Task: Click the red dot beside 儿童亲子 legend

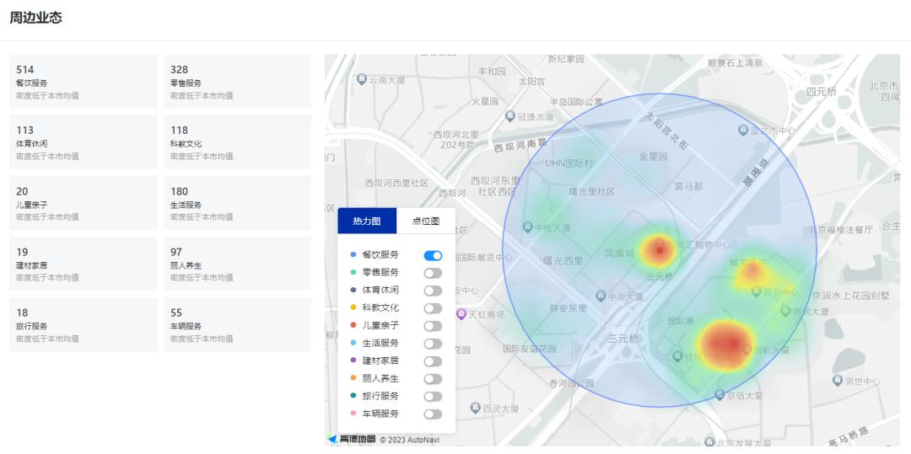Action: 353,325
